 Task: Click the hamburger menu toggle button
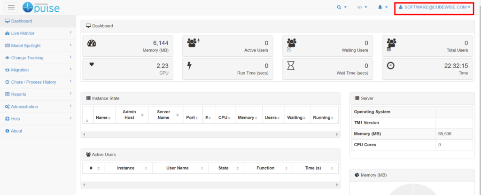(11, 7)
